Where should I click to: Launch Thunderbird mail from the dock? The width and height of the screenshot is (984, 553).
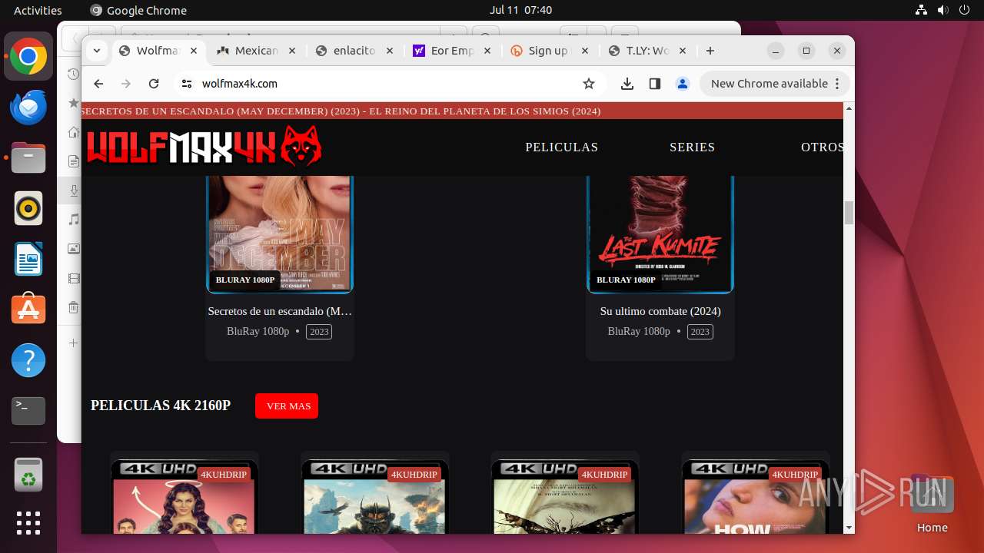(28, 107)
